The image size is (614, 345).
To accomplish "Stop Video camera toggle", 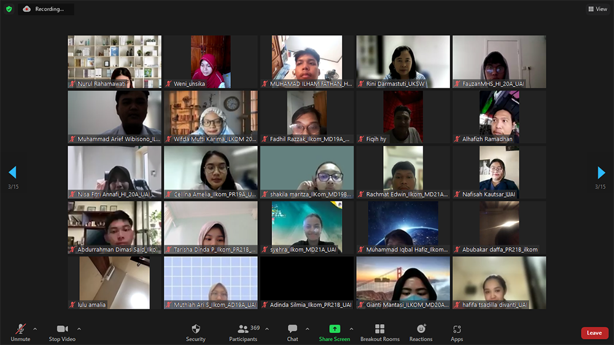I will (x=62, y=333).
